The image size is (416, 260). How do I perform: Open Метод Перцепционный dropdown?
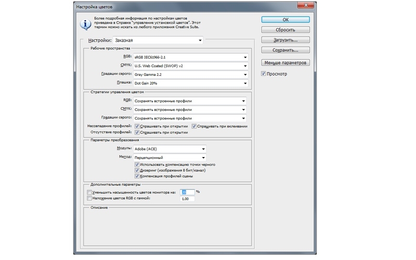[x=170, y=158]
